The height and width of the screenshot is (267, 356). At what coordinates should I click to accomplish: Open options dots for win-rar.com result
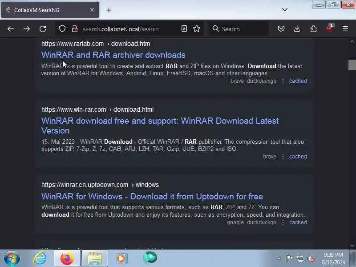283,157
